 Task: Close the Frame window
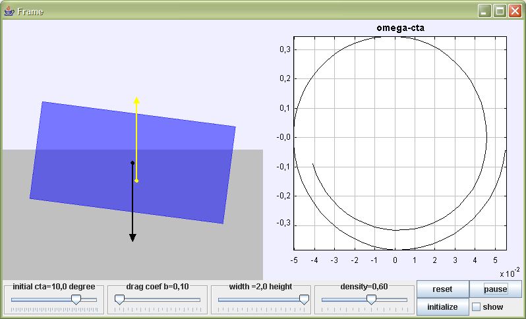click(515, 11)
